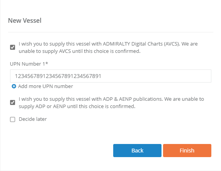Click the checkmark beside the AVCS statement
The height and width of the screenshot is (171, 221).
(12, 47)
